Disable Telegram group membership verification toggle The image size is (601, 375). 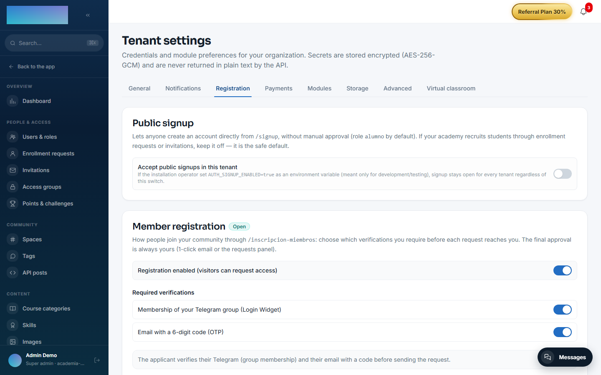[x=563, y=310]
